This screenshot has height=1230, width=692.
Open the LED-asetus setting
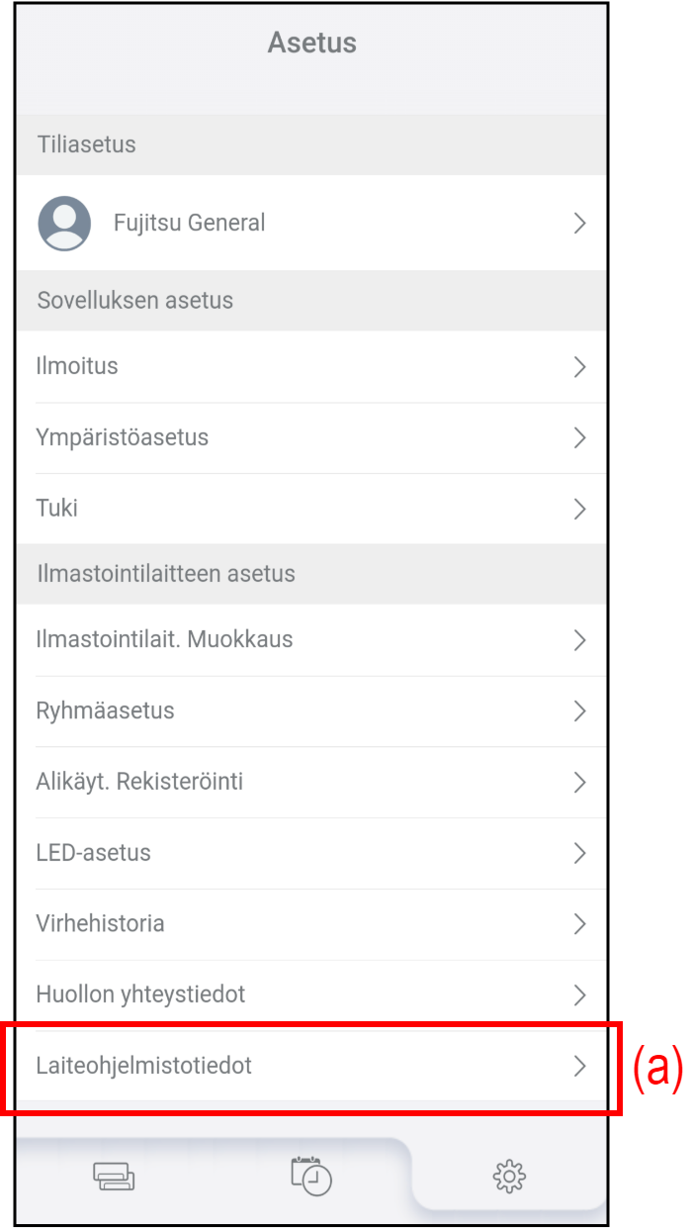[94, 853]
